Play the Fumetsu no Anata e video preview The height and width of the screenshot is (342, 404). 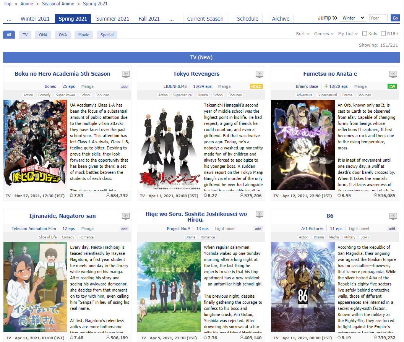click(393, 74)
